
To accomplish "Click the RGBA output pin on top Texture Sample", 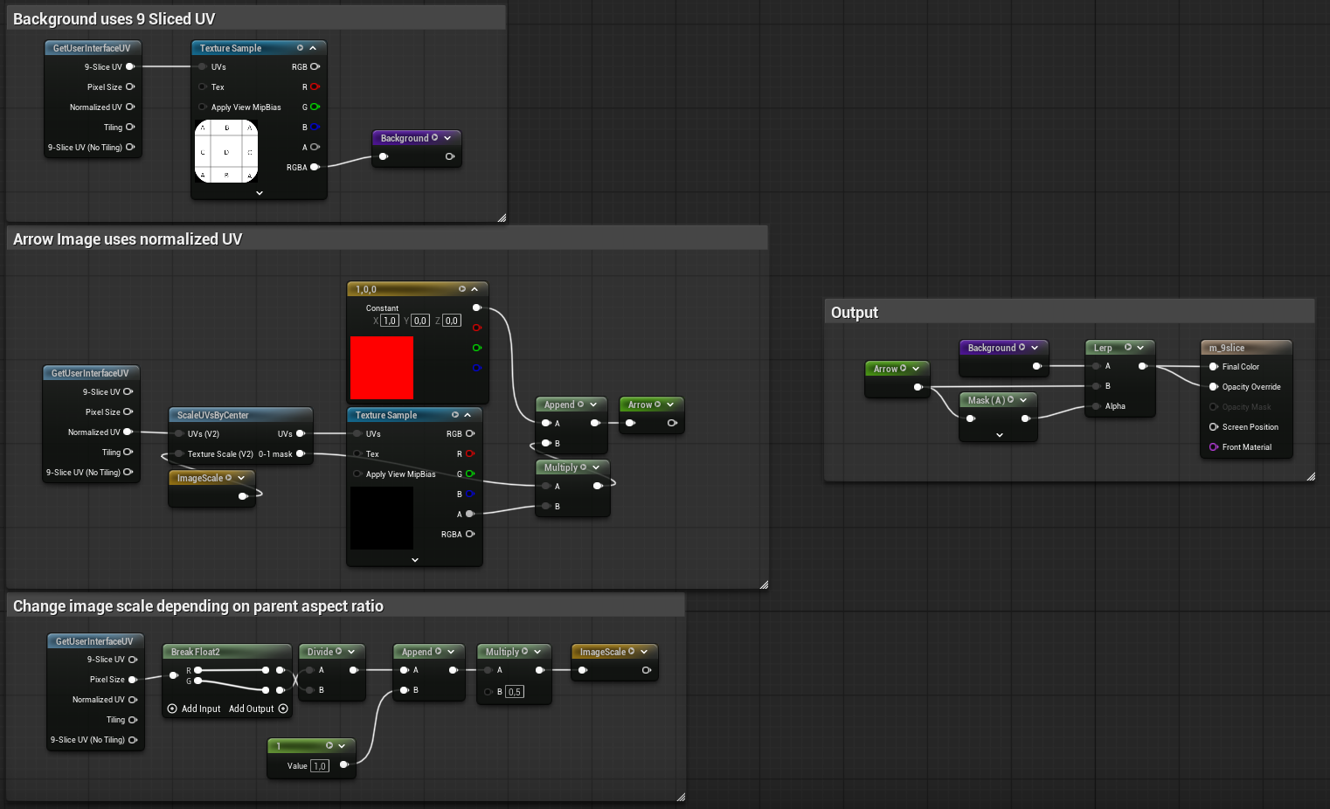I will coord(315,167).
